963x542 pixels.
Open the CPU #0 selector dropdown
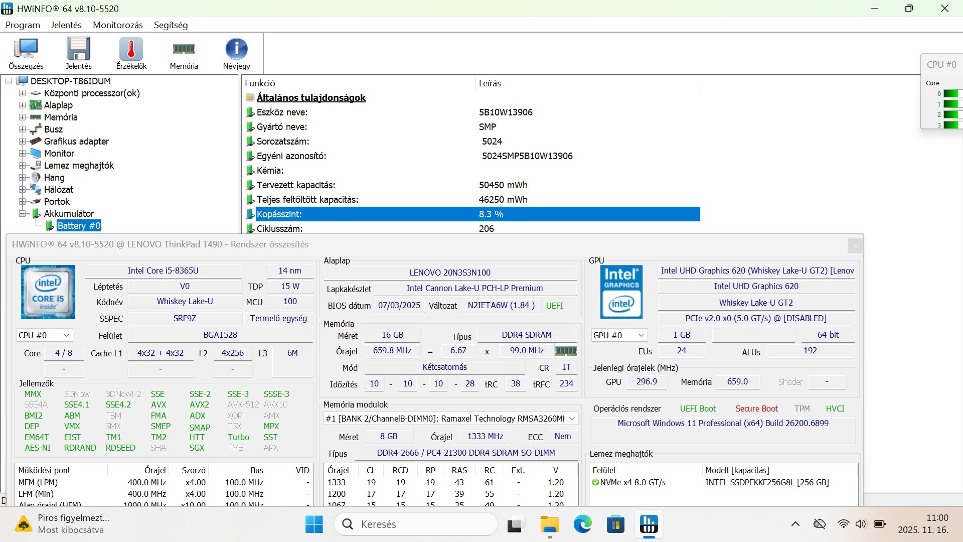pyautogui.click(x=44, y=335)
